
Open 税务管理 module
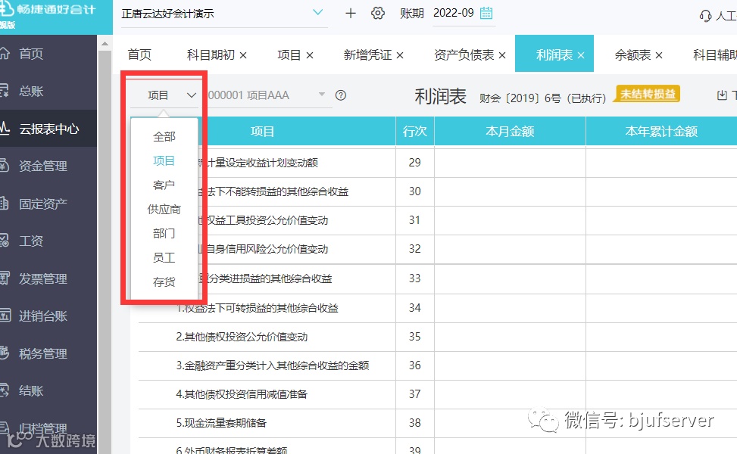(x=42, y=353)
